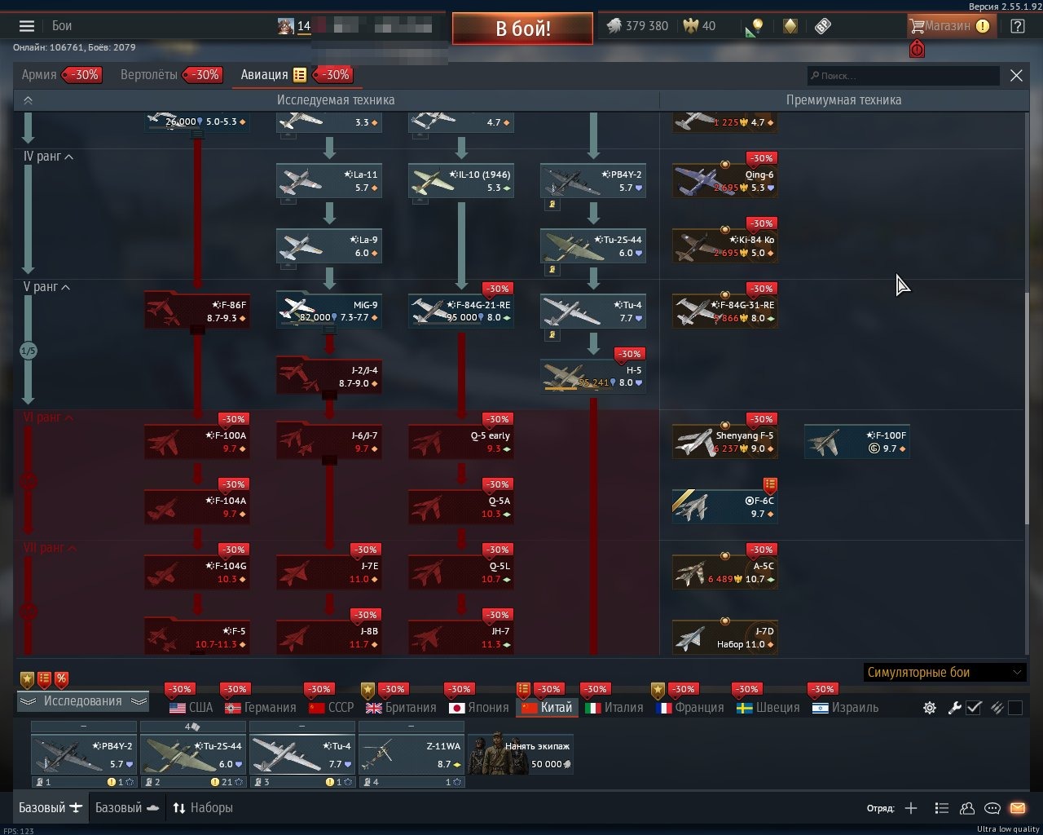
Task: Select the PB4Y-2 crew slot
Action: point(84,755)
